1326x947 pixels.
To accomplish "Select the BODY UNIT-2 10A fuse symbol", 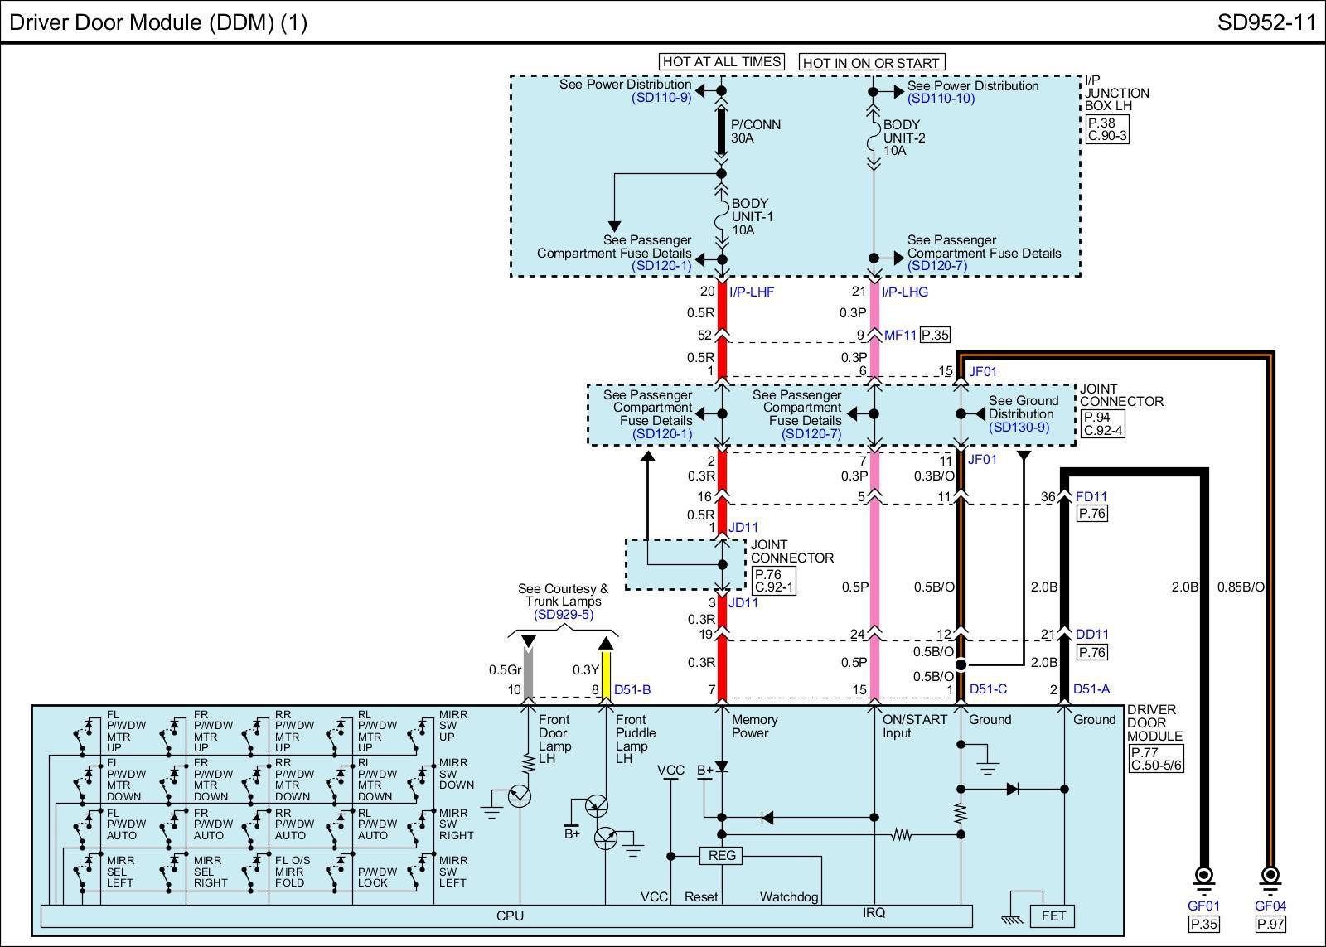I will click(873, 138).
